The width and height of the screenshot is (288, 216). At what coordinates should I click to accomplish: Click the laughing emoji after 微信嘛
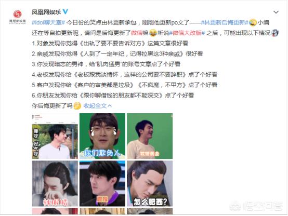(x=153, y=33)
